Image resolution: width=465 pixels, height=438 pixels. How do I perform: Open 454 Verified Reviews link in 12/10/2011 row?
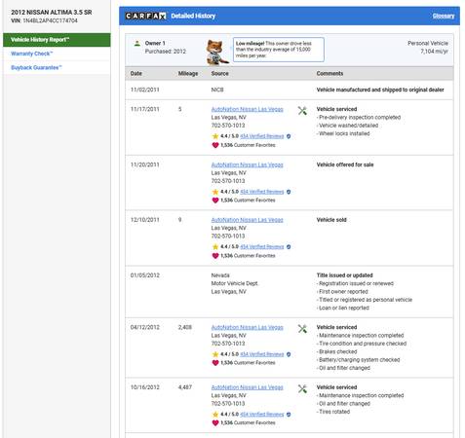click(x=262, y=247)
